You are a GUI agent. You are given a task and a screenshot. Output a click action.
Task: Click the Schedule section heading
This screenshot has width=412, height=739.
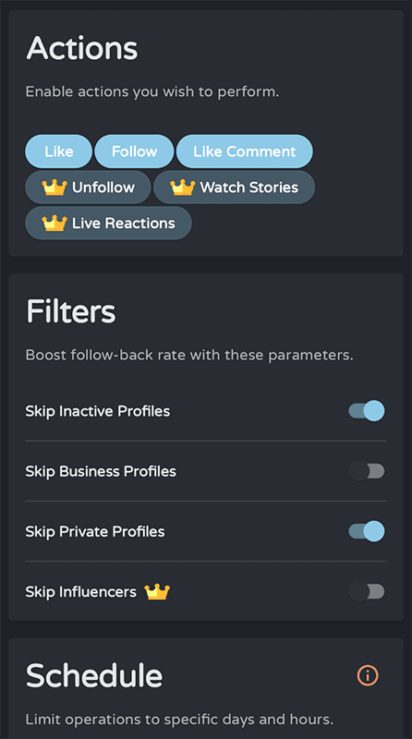tap(94, 675)
